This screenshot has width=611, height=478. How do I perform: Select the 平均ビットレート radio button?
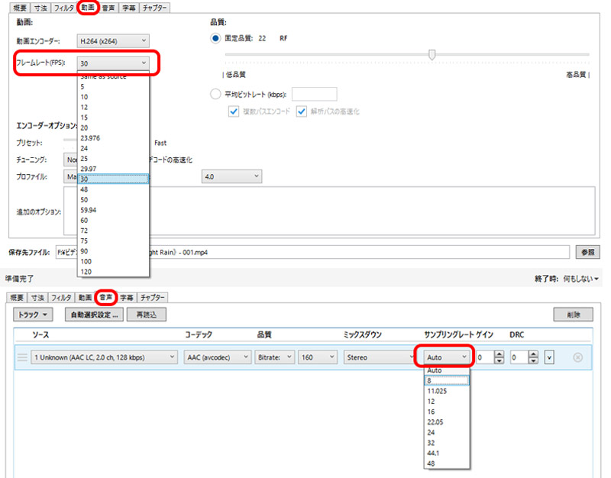215,94
